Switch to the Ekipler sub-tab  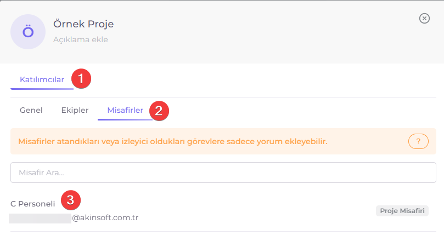[75, 110]
